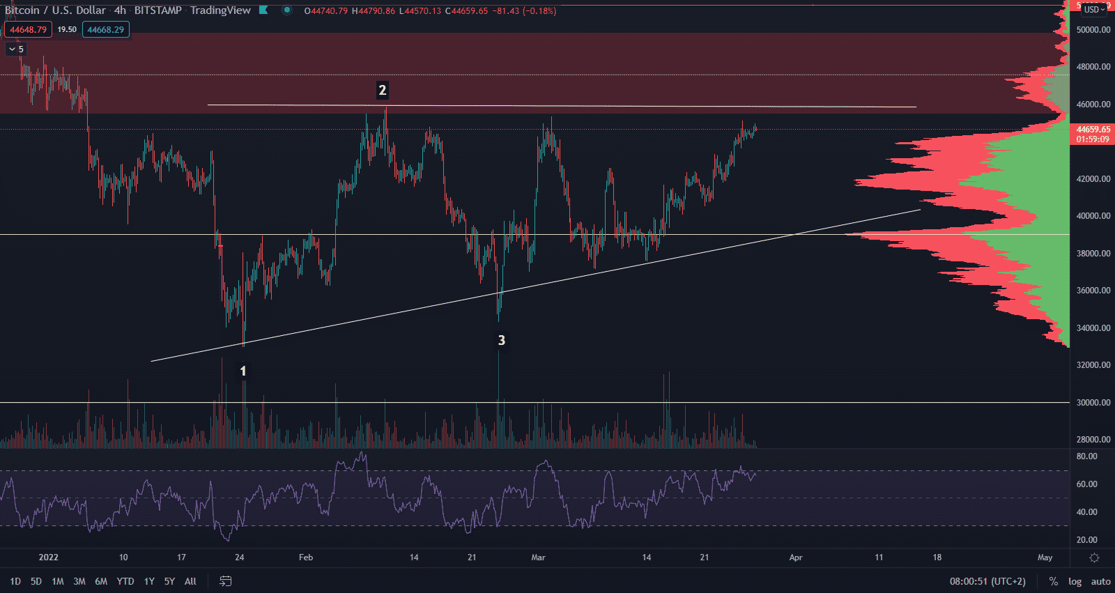Select the wave label number 2

pyautogui.click(x=382, y=90)
